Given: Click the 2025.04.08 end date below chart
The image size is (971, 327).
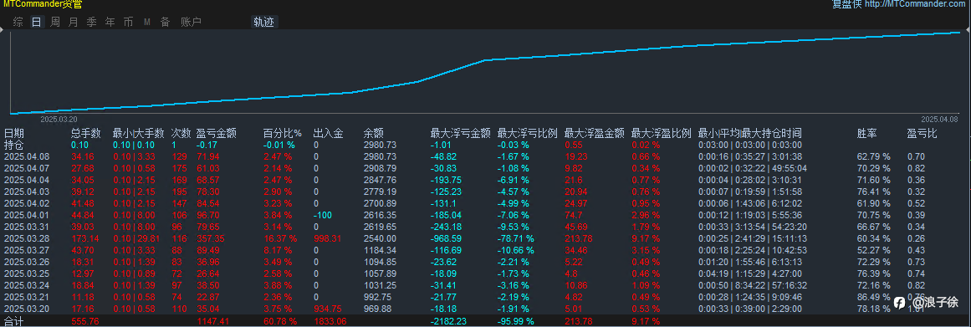Looking at the screenshot, I should pyautogui.click(x=938, y=119).
